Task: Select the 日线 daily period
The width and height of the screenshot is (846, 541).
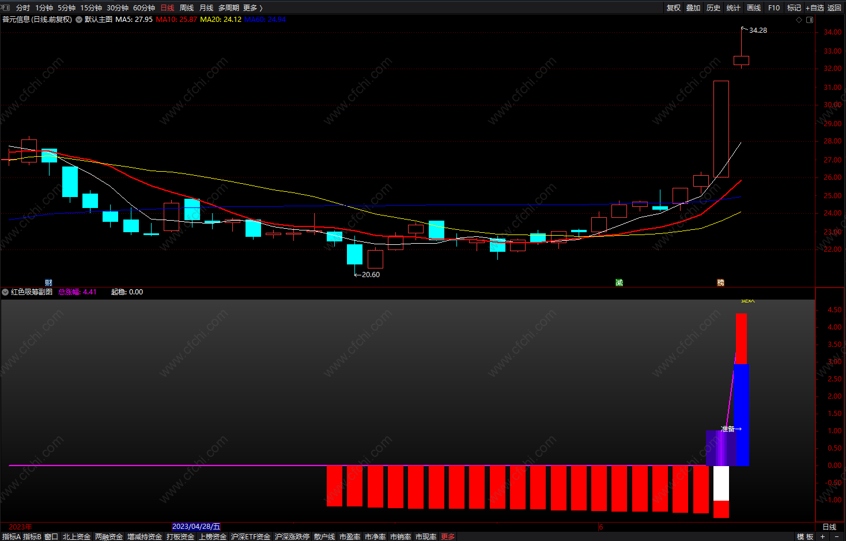Action: pyautogui.click(x=167, y=7)
